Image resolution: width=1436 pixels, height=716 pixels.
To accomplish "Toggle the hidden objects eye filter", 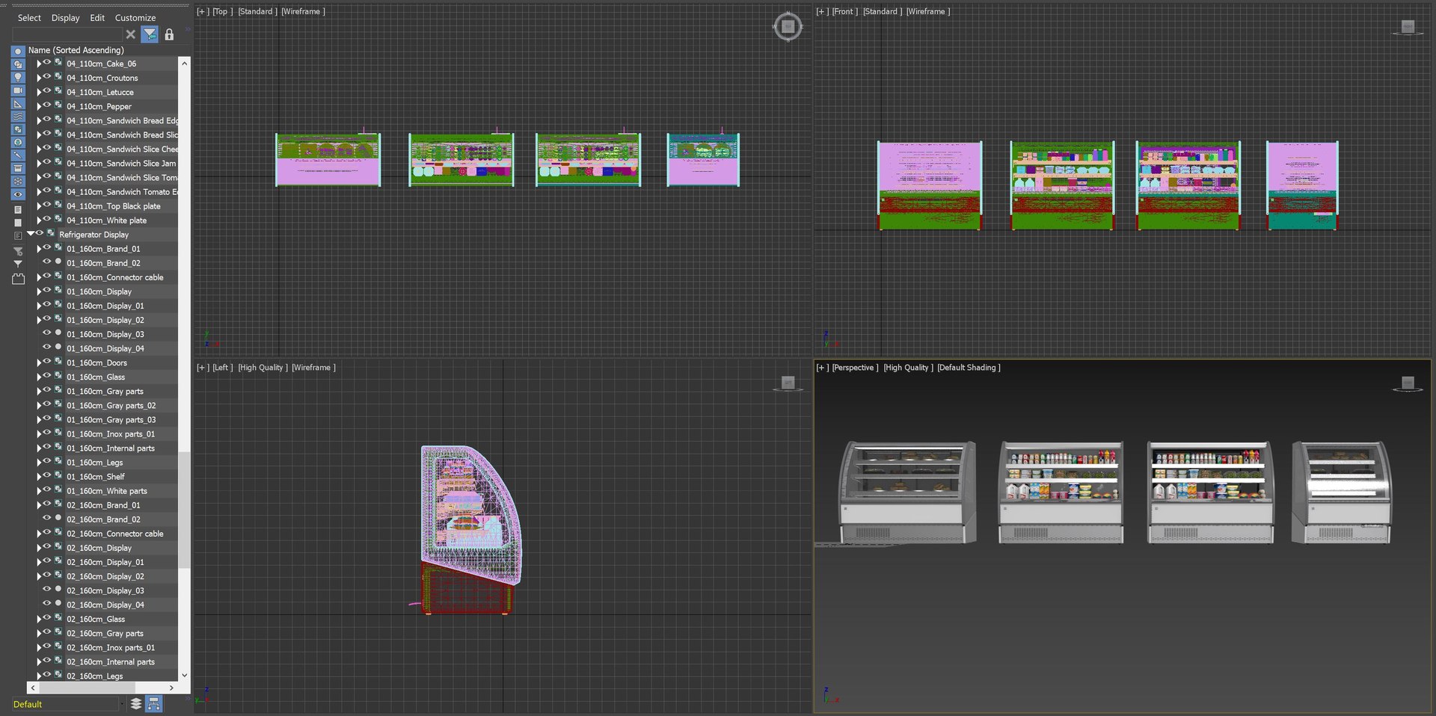I will (x=18, y=194).
